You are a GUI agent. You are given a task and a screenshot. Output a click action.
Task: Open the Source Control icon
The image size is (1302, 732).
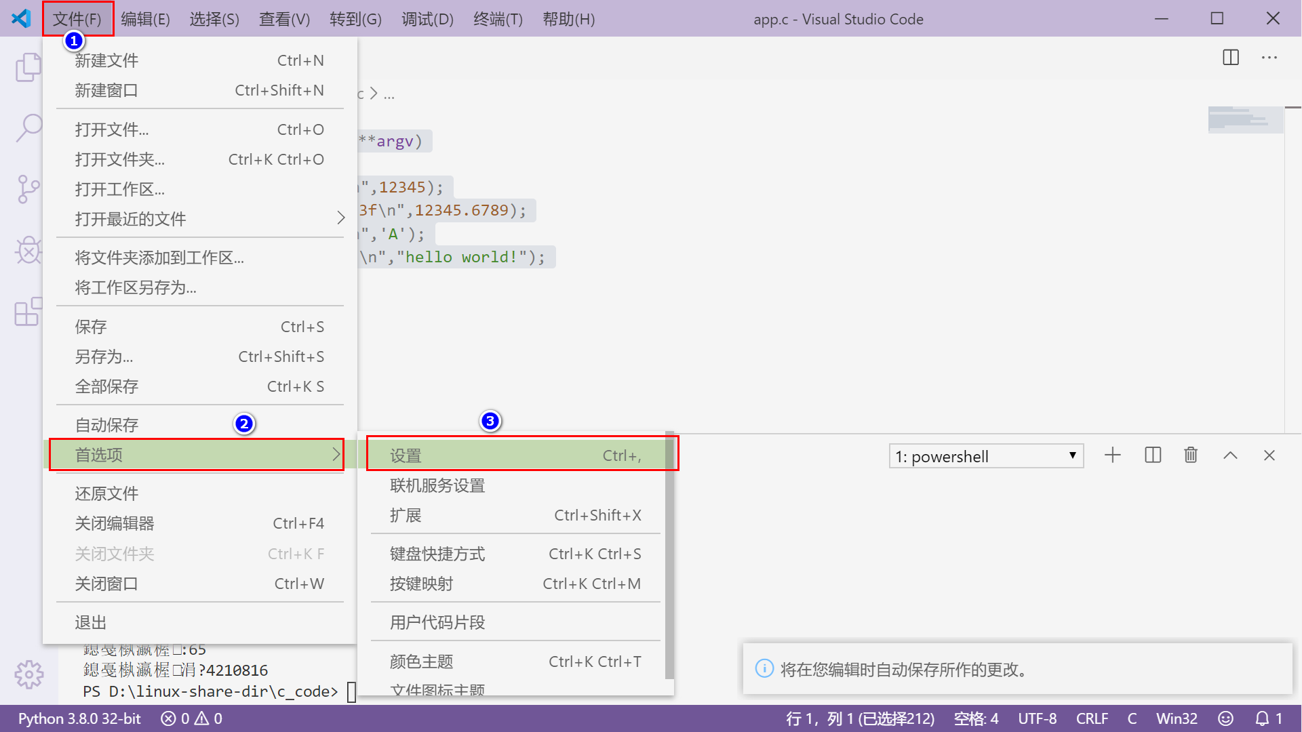28,189
